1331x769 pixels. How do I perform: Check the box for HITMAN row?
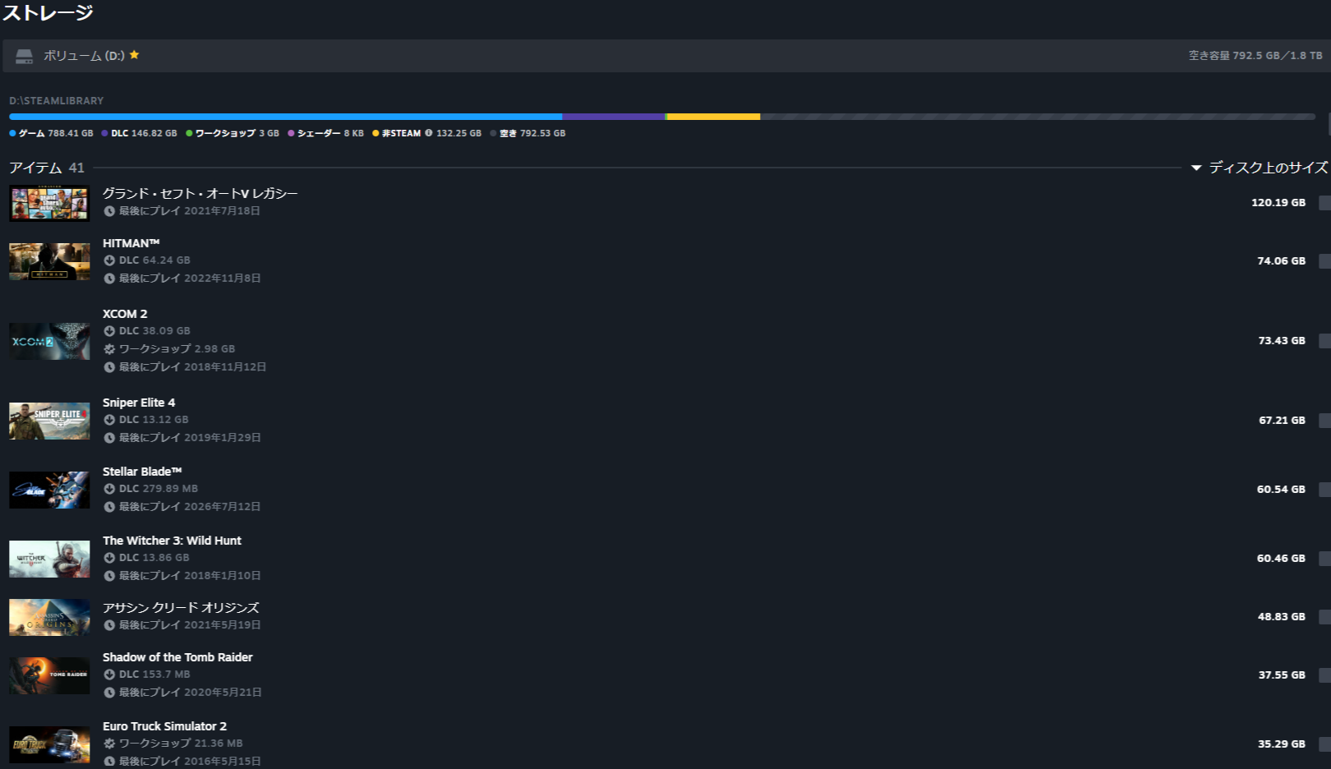coord(1324,261)
